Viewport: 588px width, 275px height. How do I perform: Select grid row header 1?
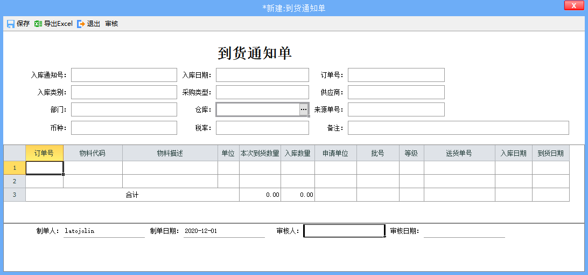[x=15, y=168]
